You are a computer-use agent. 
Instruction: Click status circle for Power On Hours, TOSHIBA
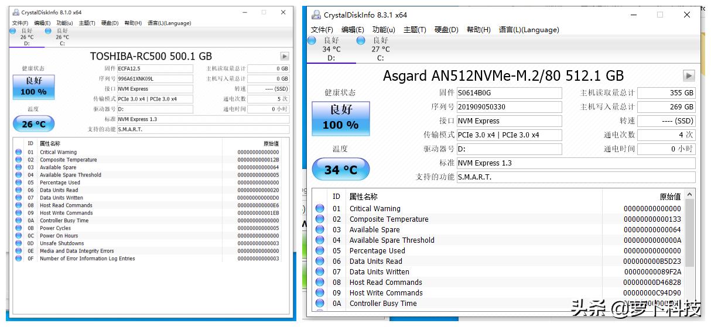pyautogui.click(x=19, y=236)
